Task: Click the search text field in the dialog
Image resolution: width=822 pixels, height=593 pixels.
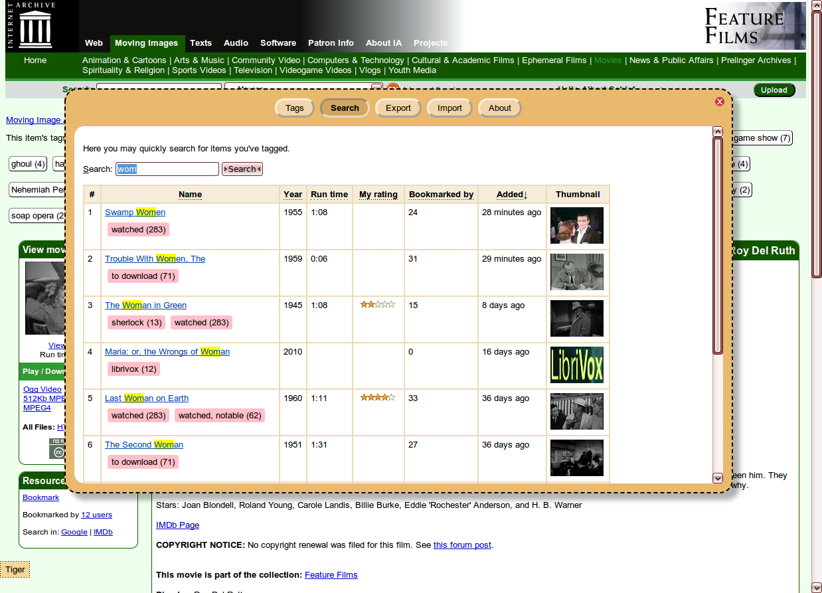Action: point(167,169)
